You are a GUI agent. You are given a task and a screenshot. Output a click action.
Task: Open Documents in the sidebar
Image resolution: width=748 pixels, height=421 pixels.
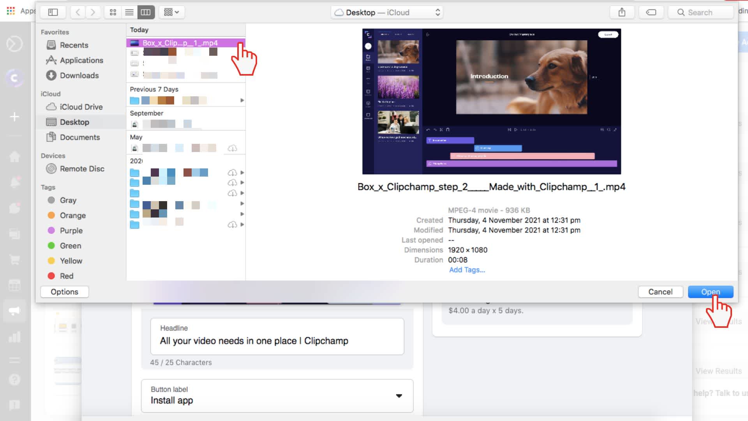point(73,137)
